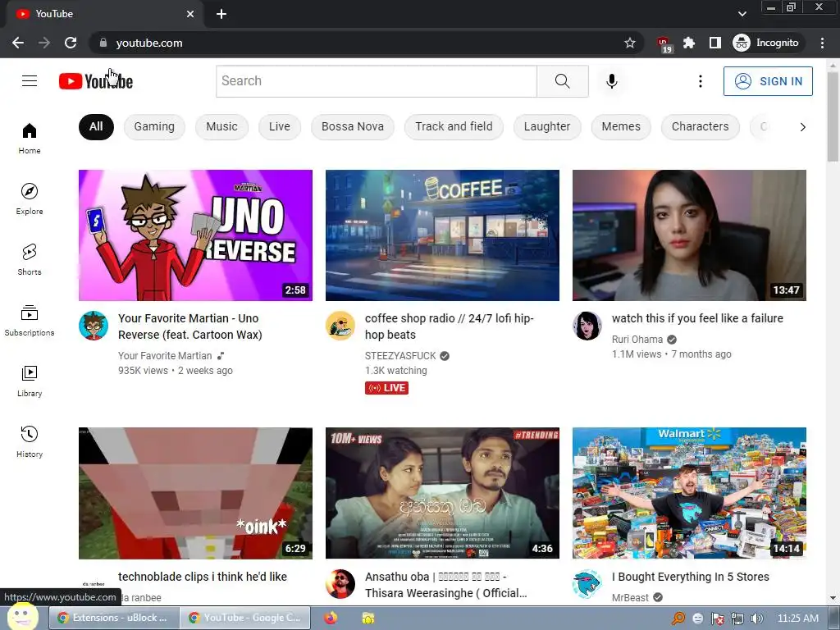Open the Uno Reverse video thumbnail
This screenshot has height=630, width=840.
[x=195, y=235]
